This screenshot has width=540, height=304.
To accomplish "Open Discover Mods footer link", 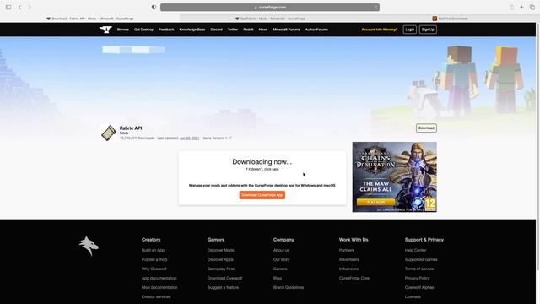I will pyautogui.click(x=221, y=250).
